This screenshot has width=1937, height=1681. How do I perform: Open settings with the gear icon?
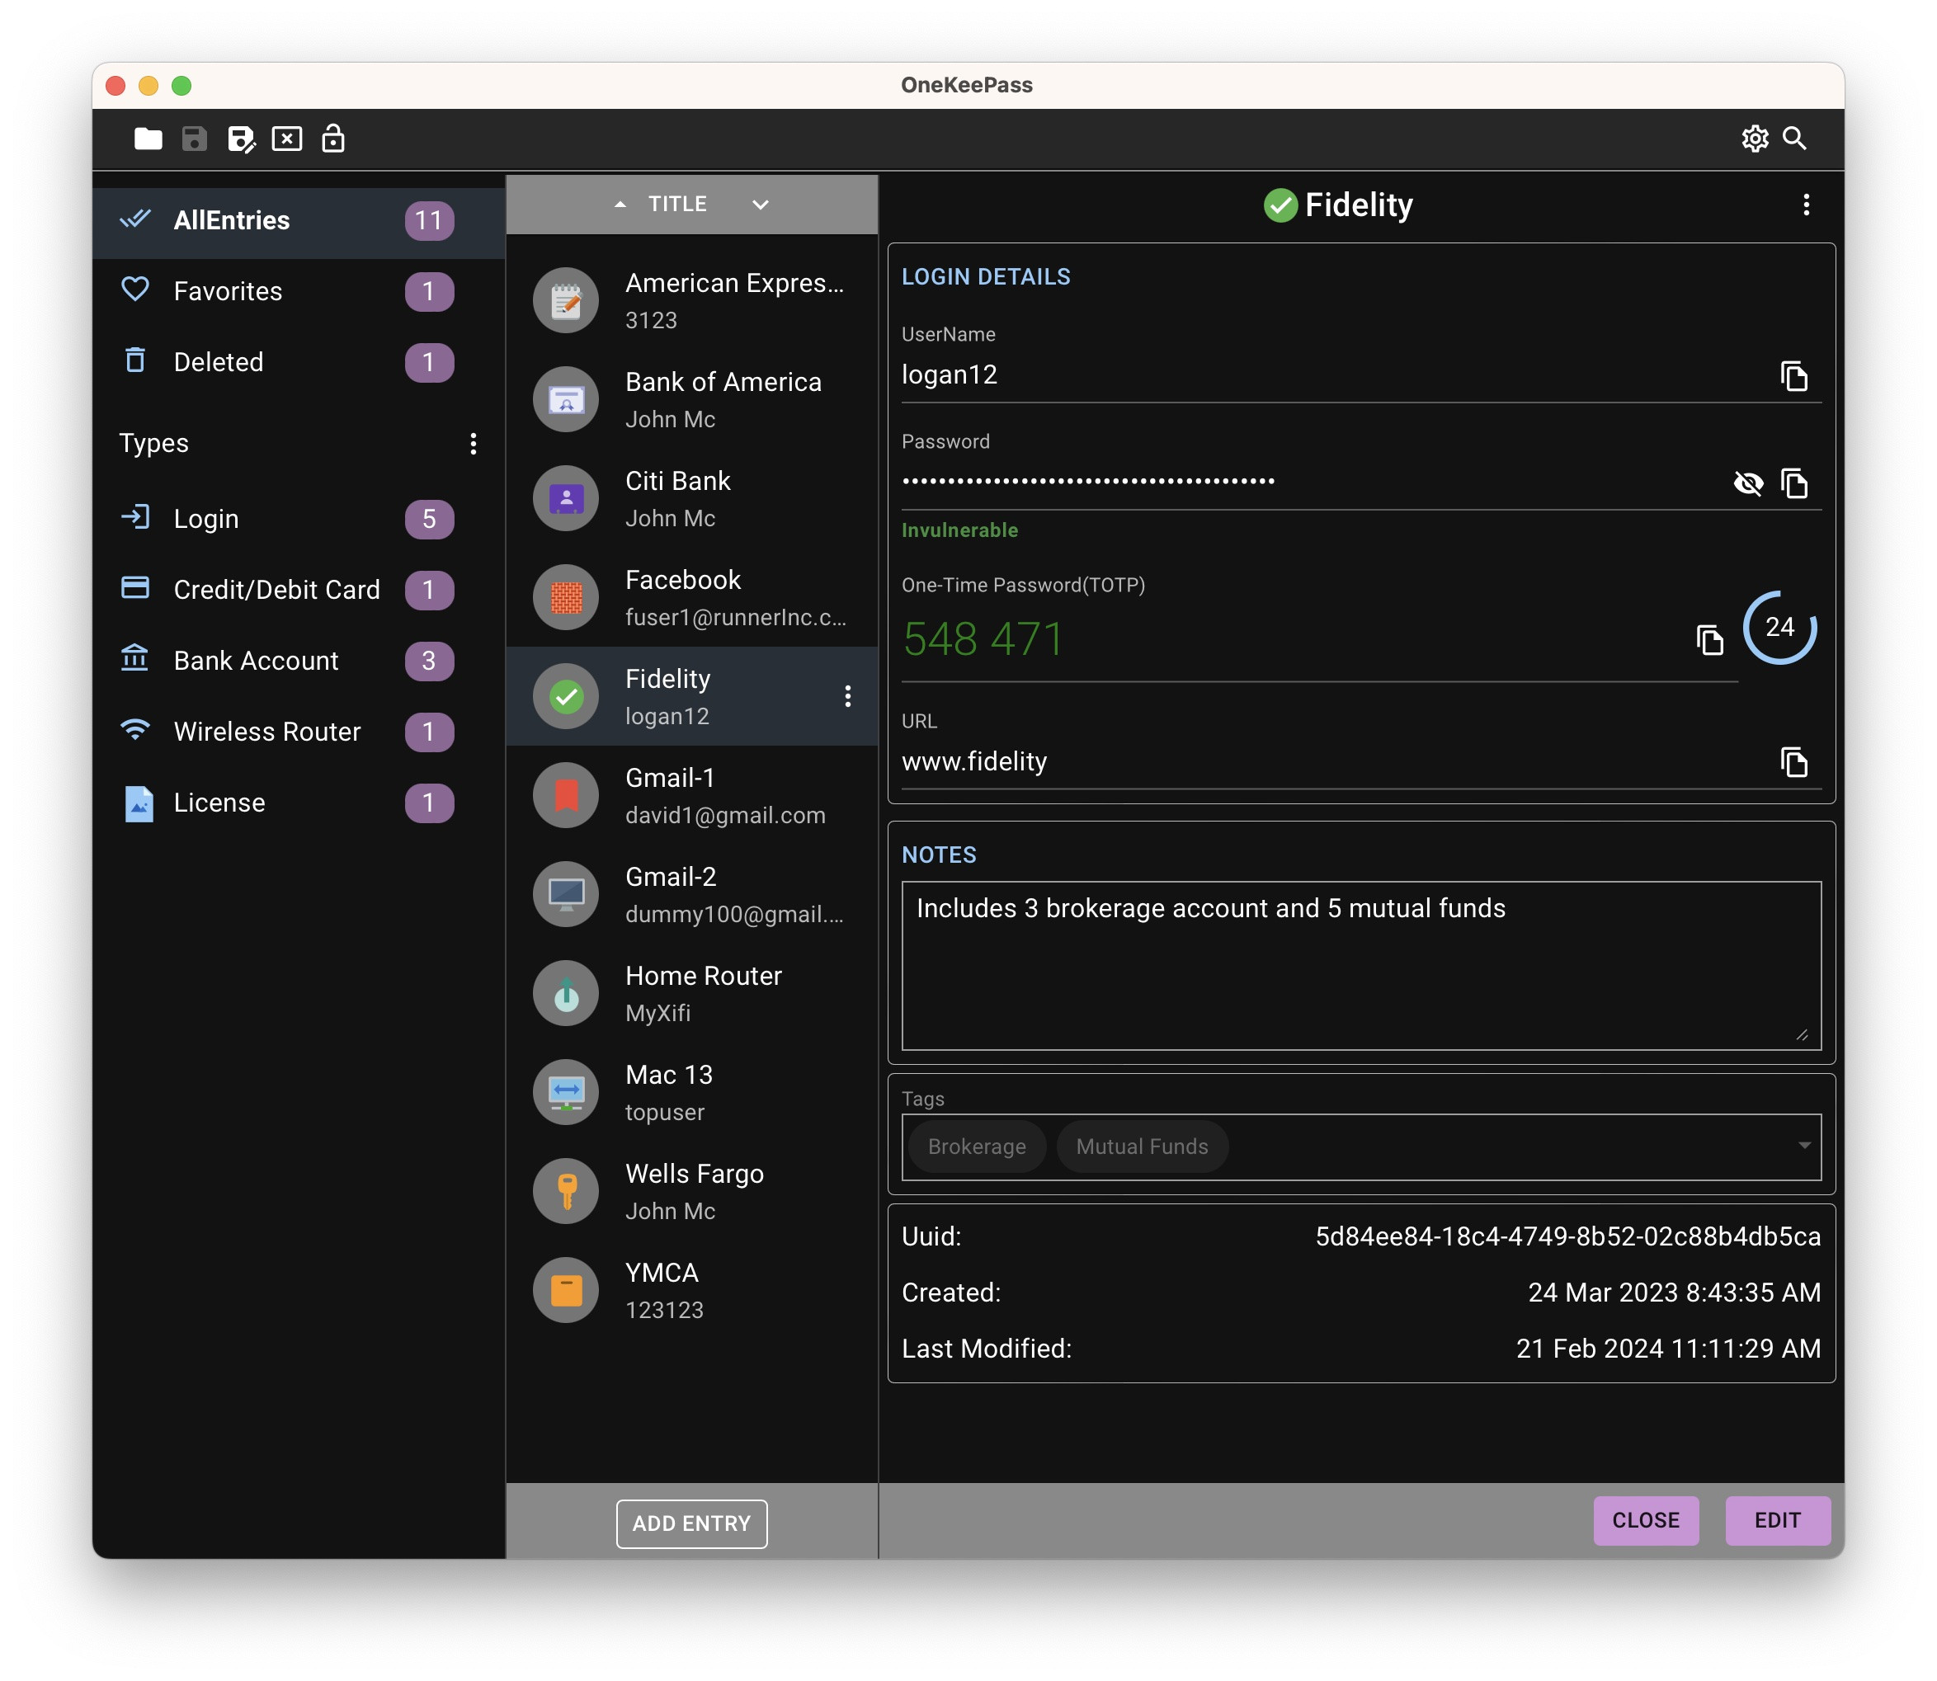pos(1753,139)
